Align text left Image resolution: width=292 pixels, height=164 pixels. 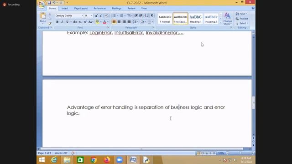(x=114, y=22)
